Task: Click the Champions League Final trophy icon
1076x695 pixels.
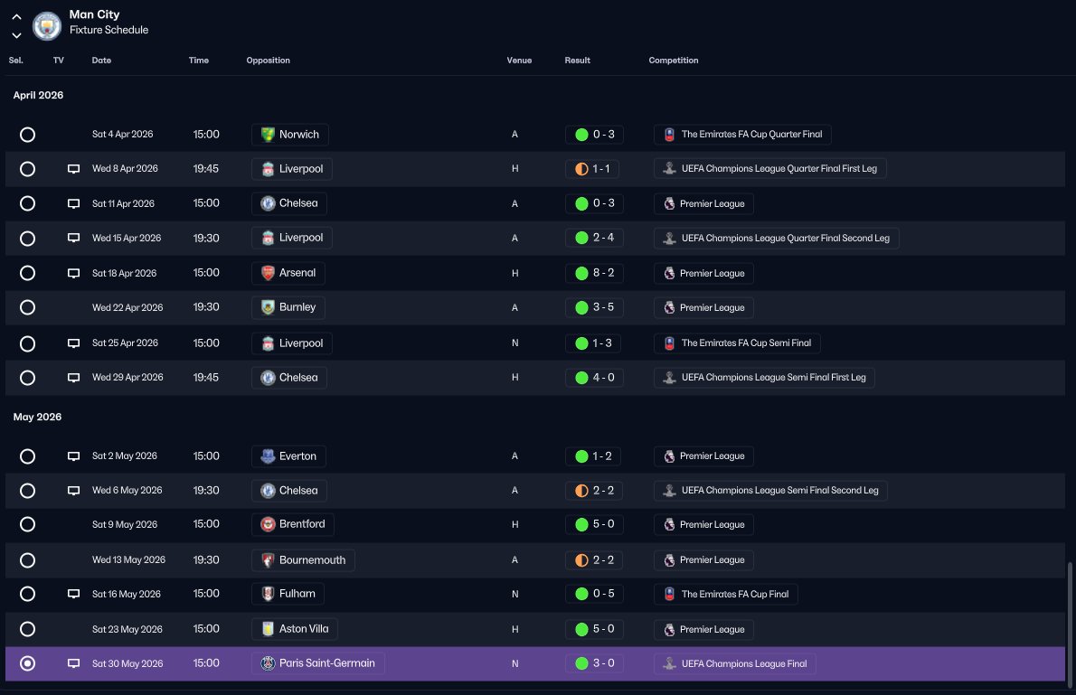Action: [x=669, y=663]
